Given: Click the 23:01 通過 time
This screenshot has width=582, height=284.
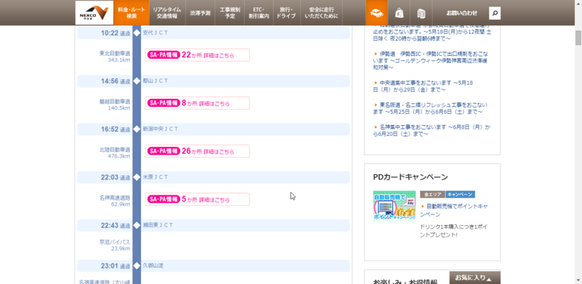Looking at the screenshot, I should coord(116,266).
